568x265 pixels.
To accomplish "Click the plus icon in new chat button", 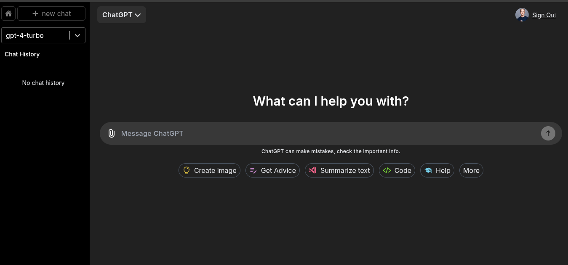I will (x=35, y=13).
